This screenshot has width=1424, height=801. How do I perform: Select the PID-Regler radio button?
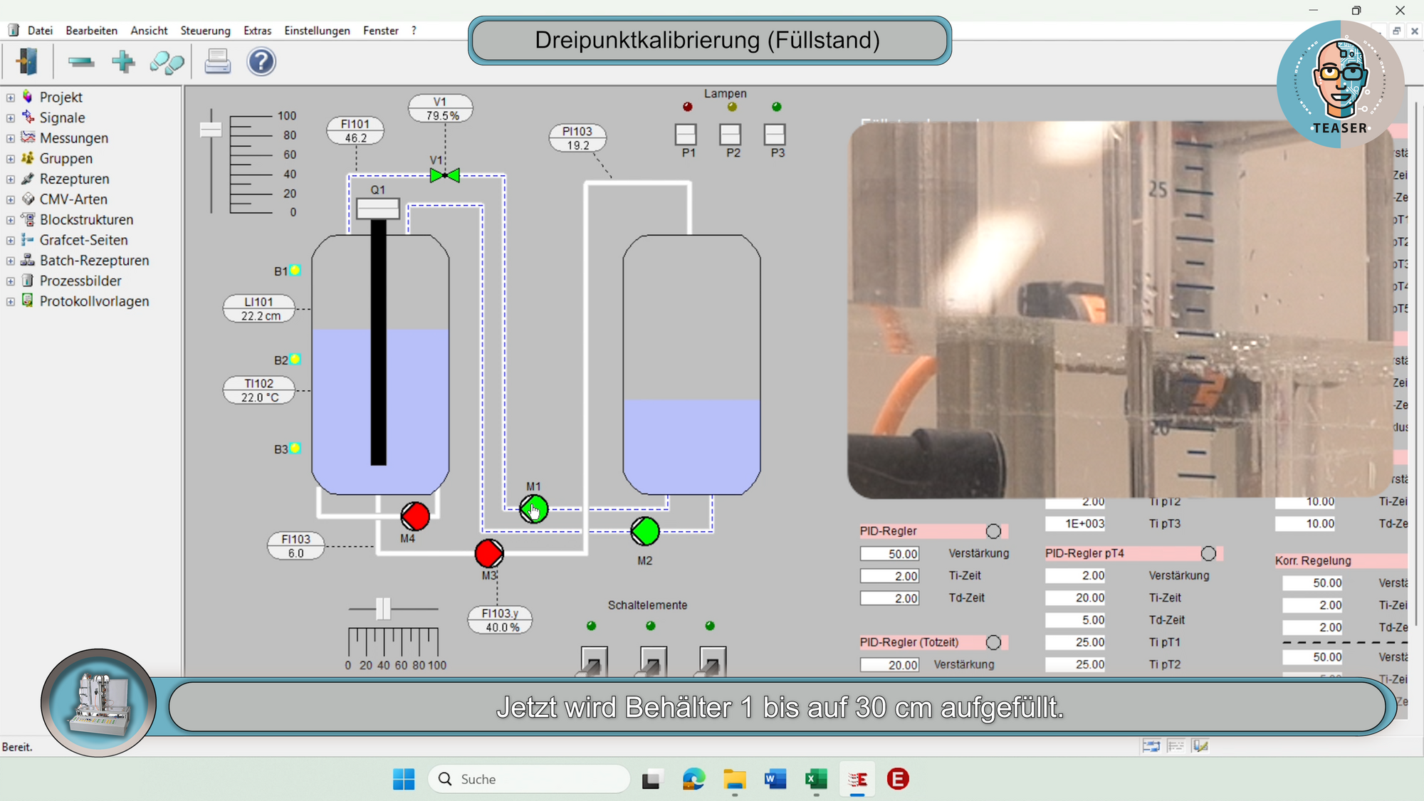click(x=993, y=531)
